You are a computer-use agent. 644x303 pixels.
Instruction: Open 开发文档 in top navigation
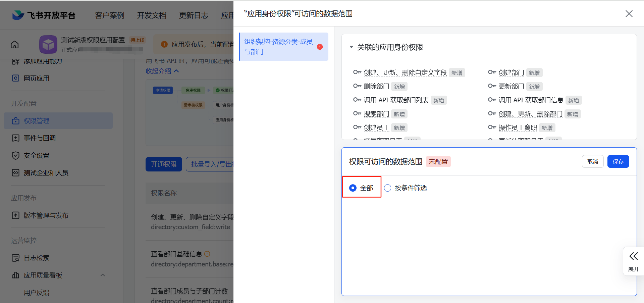(152, 15)
